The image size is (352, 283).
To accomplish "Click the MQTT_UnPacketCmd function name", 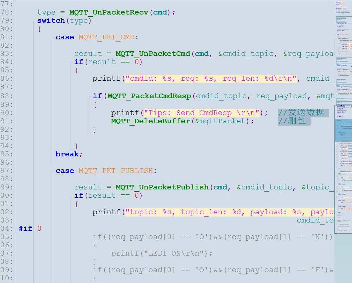I will coord(153,54).
